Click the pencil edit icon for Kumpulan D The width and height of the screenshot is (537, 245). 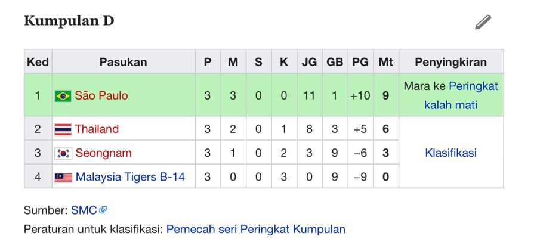tap(483, 22)
